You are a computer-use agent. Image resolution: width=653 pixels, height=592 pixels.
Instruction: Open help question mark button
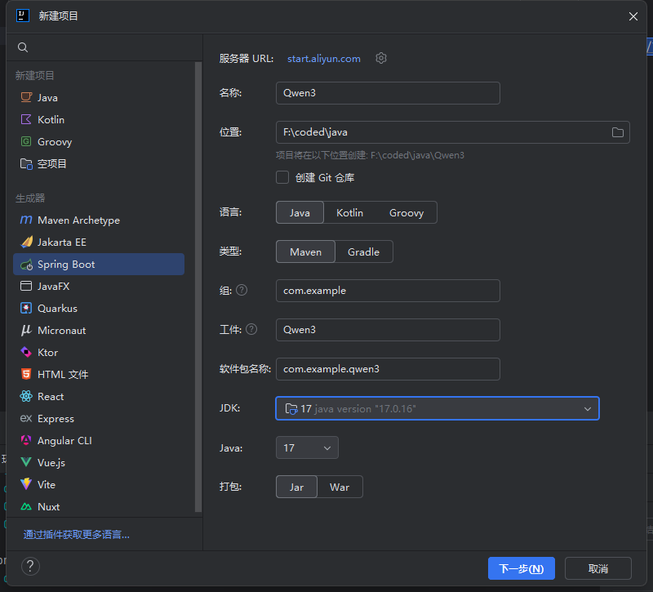point(30,566)
